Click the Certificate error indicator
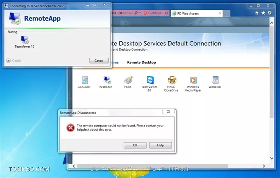Screen dimensions: 280x178 coord(153,13)
